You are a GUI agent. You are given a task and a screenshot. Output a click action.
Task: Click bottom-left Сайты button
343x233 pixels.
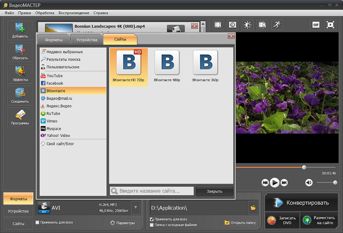(19, 224)
